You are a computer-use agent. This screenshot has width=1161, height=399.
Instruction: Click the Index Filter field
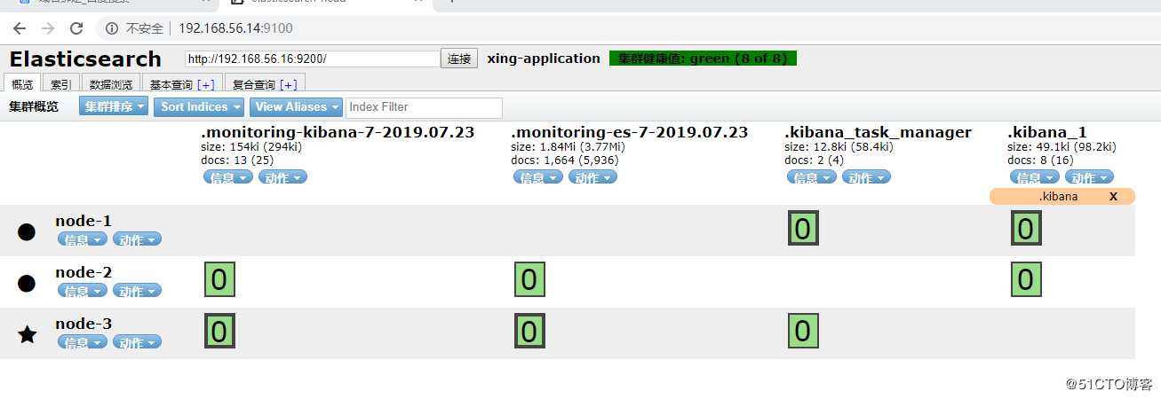[424, 107]
